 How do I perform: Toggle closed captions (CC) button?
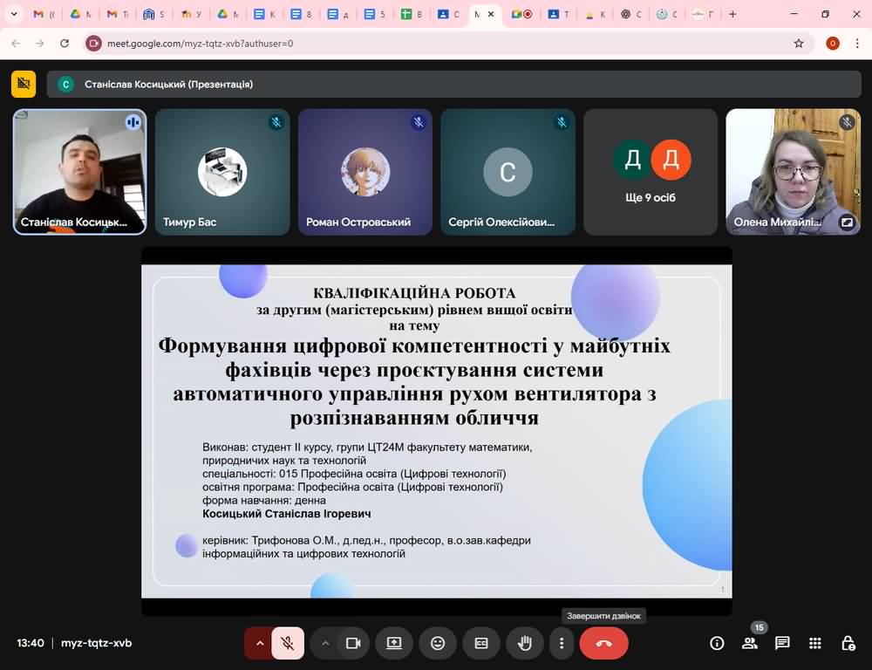[x=481, y=643]
